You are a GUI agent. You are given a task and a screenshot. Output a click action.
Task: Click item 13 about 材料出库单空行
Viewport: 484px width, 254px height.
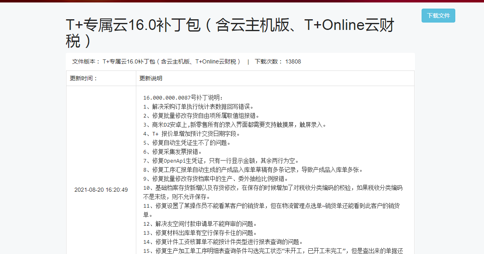(x=200, y=232)
